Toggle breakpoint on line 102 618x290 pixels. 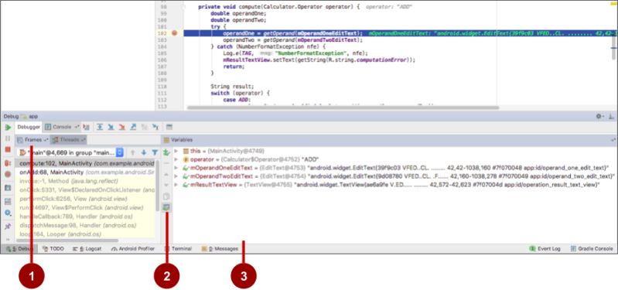point(175,33)
